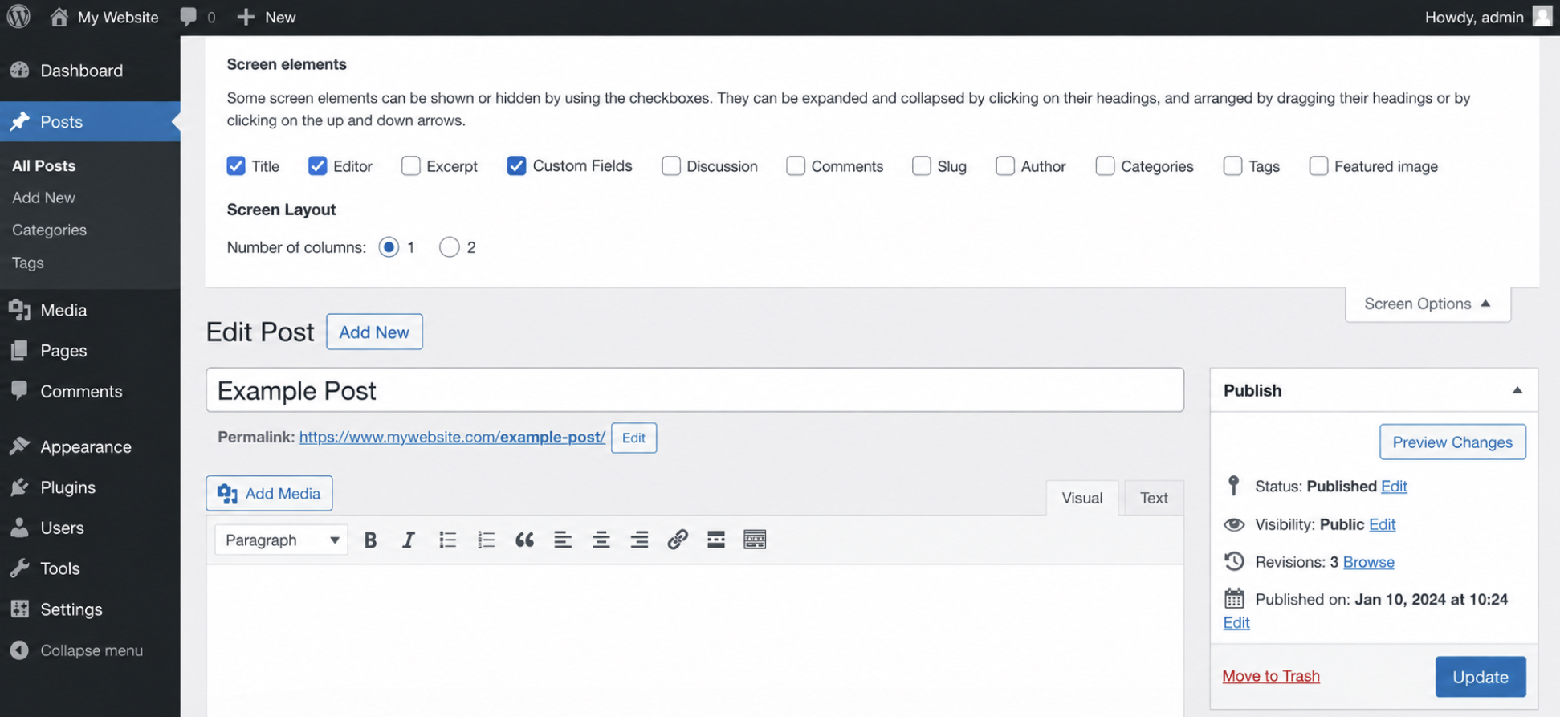Click the comments bubble icon in admin bar
Screen dimensions: 1560x717
pos(189,17)
